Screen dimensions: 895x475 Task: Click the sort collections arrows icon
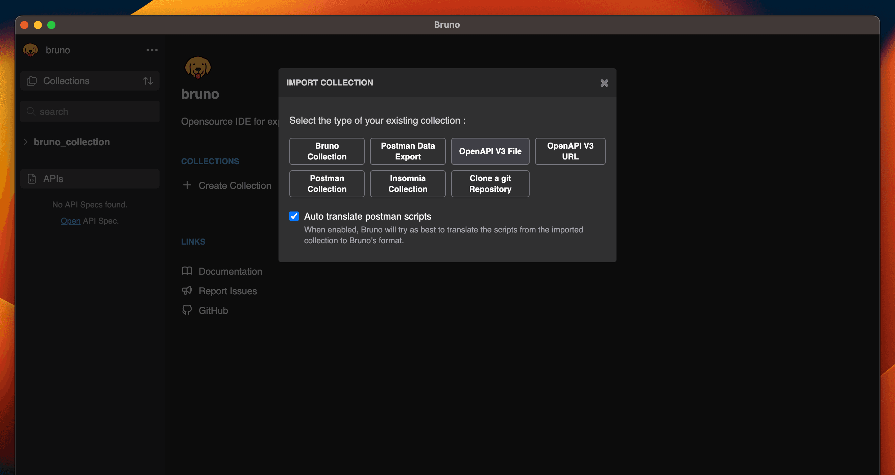[148, 81]
